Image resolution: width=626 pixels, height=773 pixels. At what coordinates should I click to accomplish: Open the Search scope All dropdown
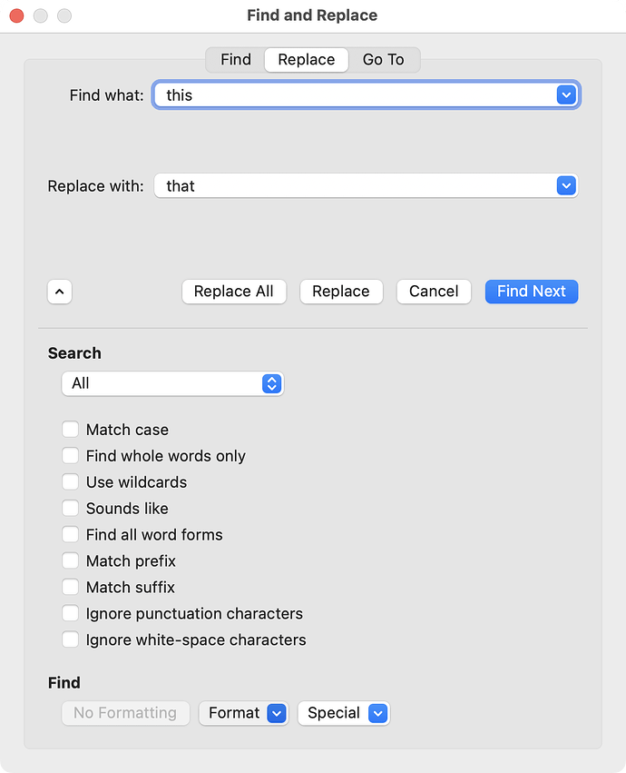(172, 383)
